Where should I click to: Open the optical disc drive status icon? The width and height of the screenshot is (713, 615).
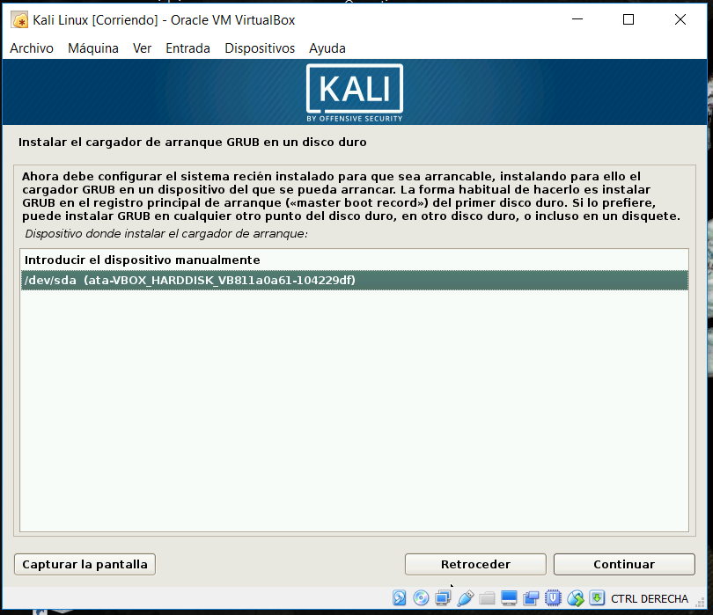(421, 598)
